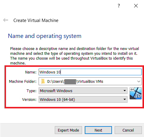Click the Cancel button
The height and width of the screenshot is (137, 144).
pyautogui.click(x=128, y=130)
